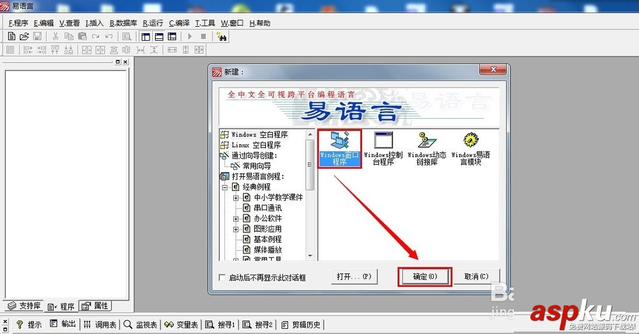Click the equal width sizing icon
Viewport: 639px width, 334px height.
point(172,50)
